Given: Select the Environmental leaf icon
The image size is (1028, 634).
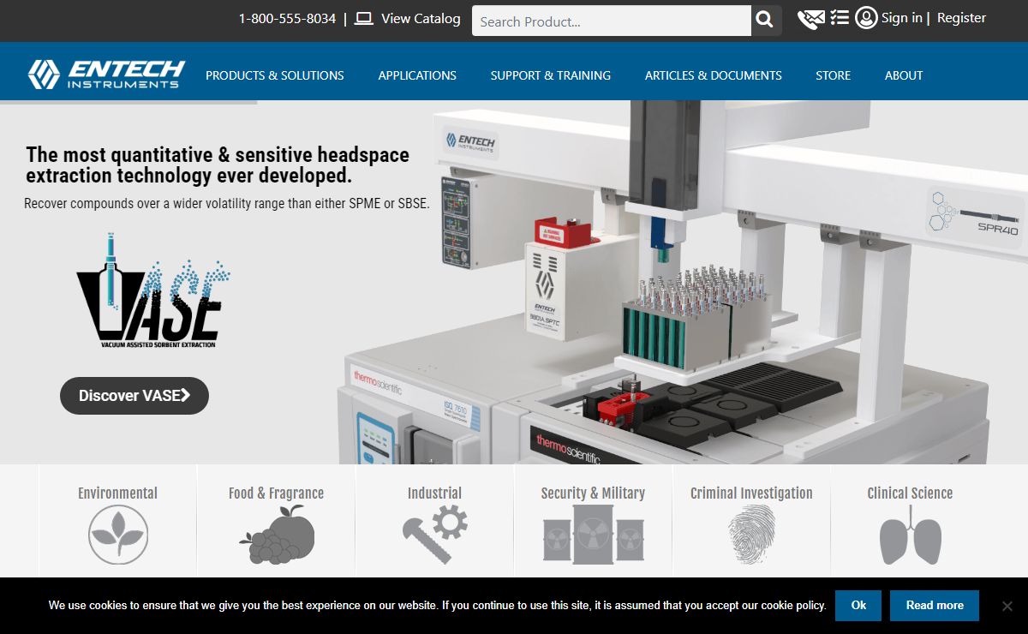Looking at the screenshot, I should click(x=118, y=535).
